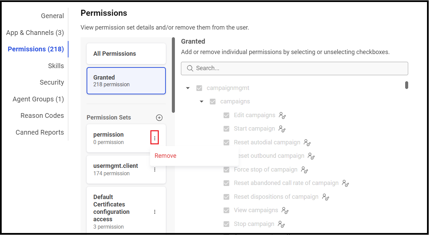Uncheck the campaignmgmt parent checkbox

coord(199,88)
